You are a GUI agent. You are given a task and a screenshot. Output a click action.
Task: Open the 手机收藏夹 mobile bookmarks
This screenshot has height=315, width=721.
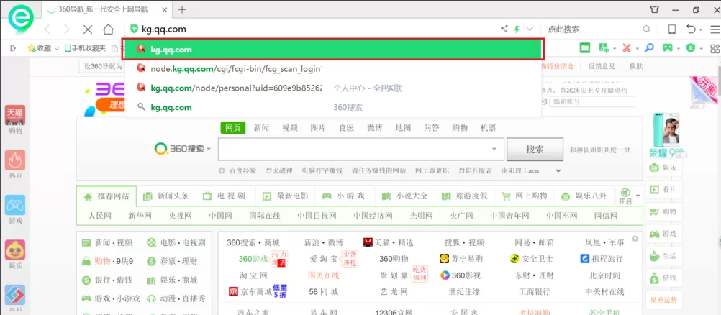click(x=86, y=47)
